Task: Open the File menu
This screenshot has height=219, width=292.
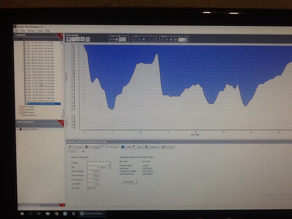Action: coord(16,30)
